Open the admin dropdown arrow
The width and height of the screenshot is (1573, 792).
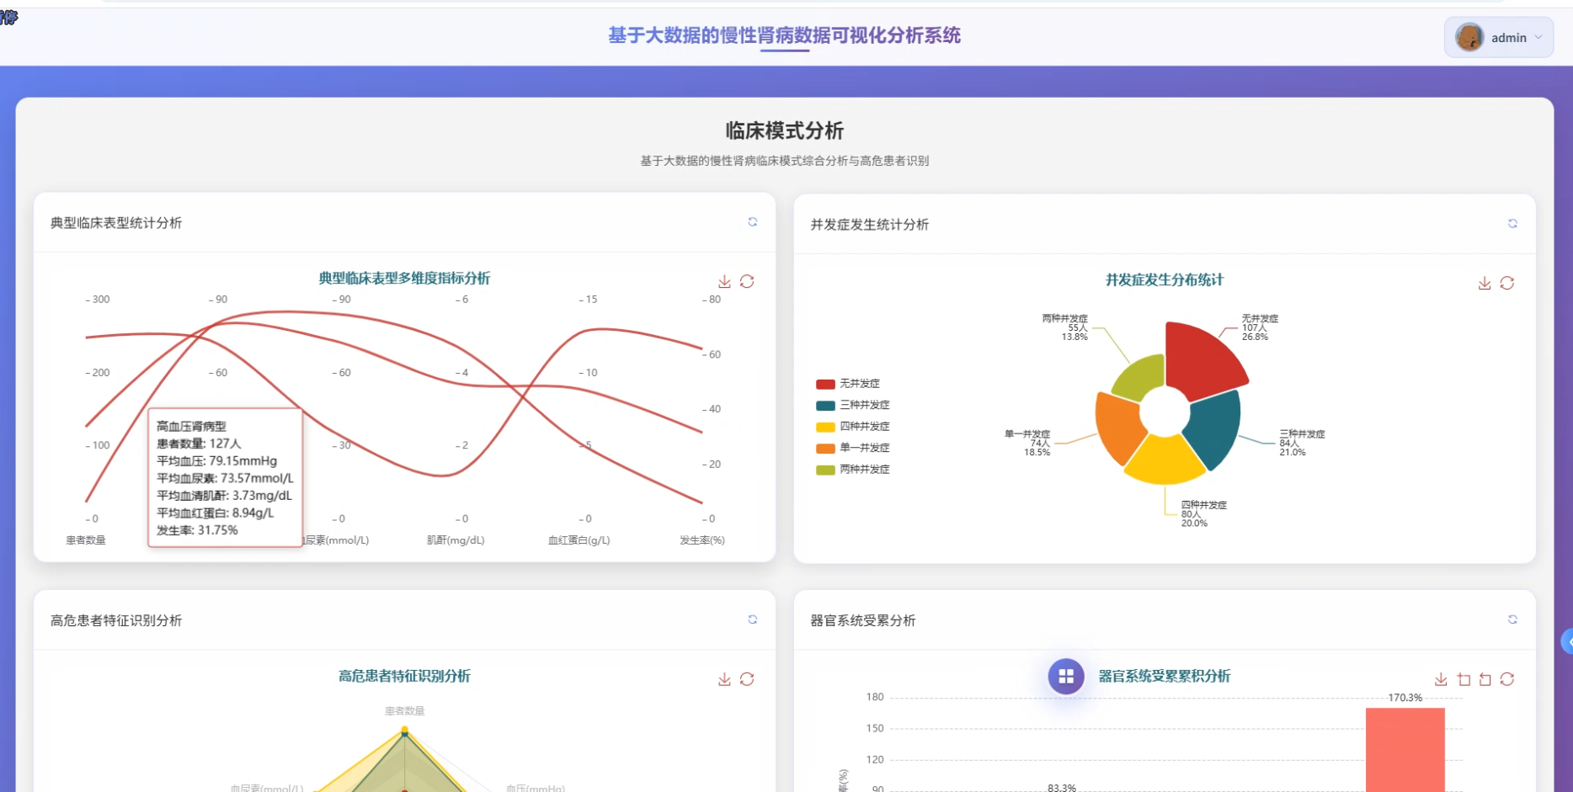(1538, 37)
